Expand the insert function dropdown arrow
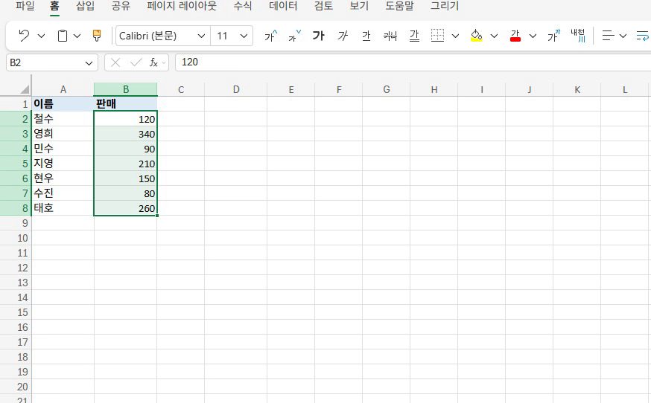The image size is (651, 403). (x=164, y=63)
